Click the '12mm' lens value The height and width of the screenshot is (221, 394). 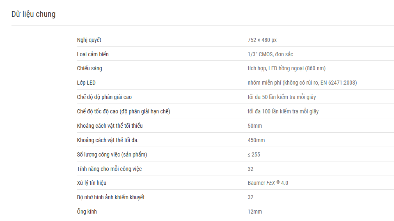[x=255, y=212]
